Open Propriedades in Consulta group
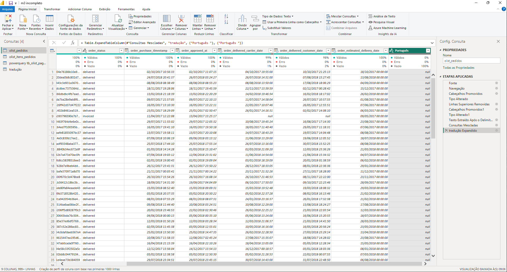The image size is (507, 272). pos(140,16)
